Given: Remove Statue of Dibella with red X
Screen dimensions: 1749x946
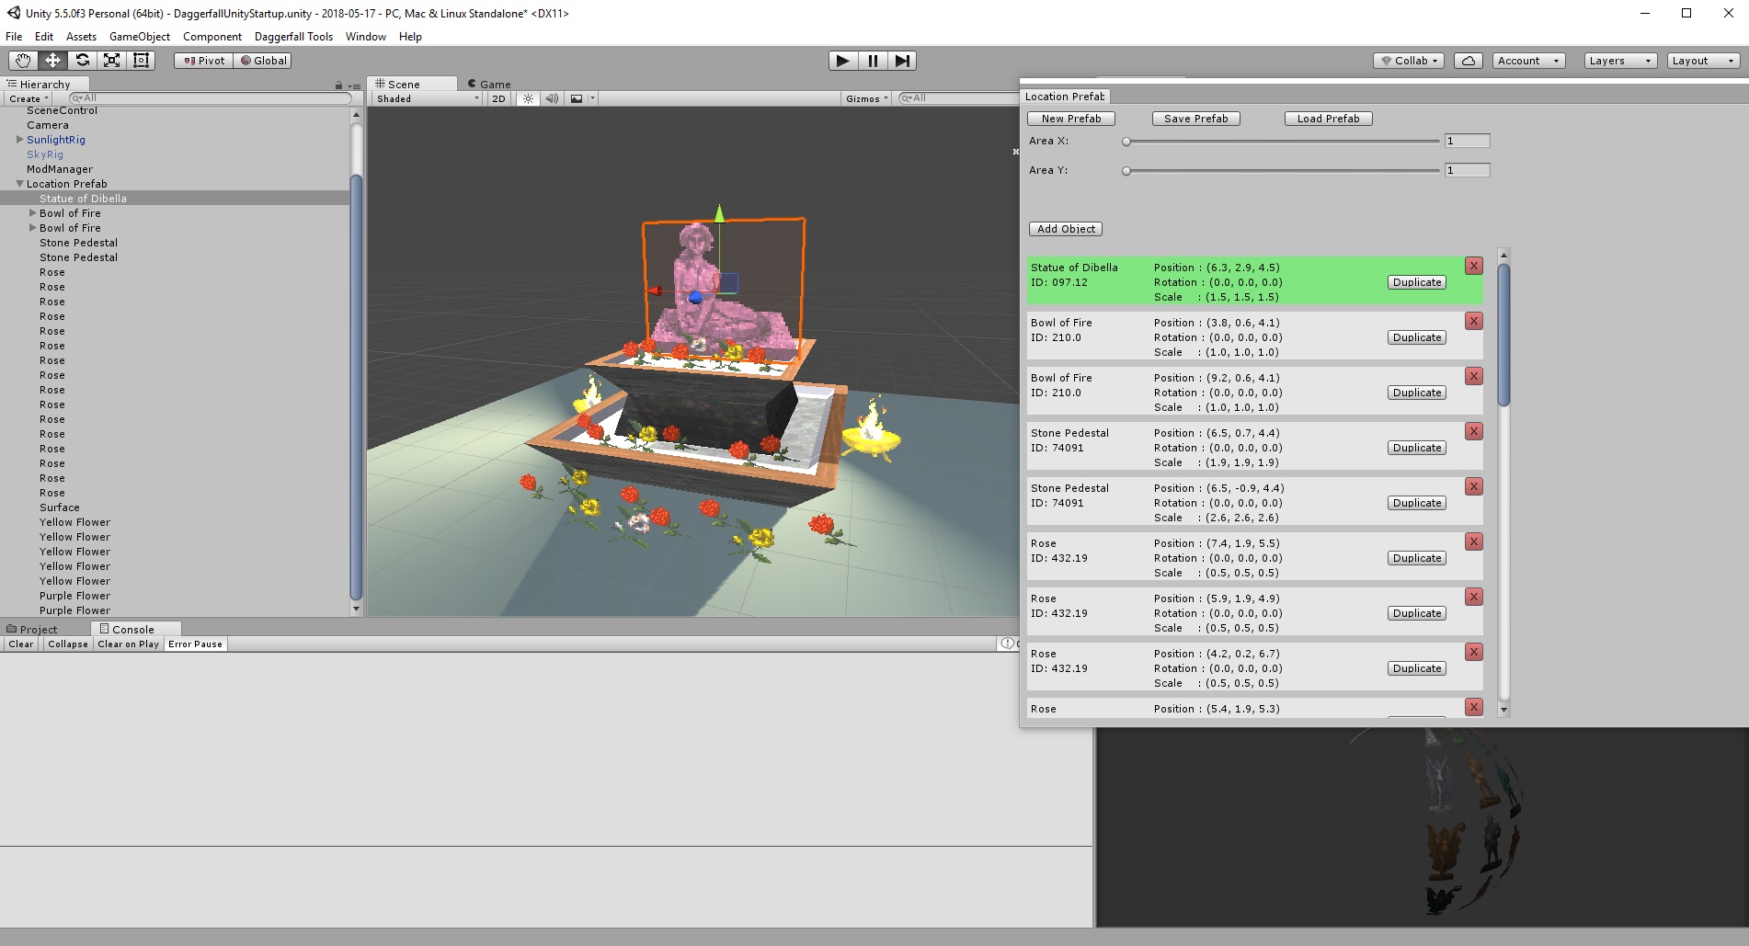Looking at the screenshot, I should pyautogui.click(x=1474, y=266).
